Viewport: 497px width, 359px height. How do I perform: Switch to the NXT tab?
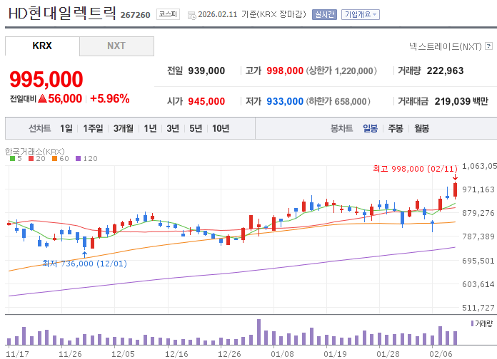(116, 46)
